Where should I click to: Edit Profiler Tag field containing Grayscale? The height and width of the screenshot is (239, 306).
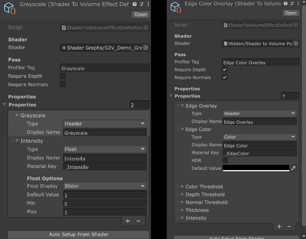(x=105, y=68)
